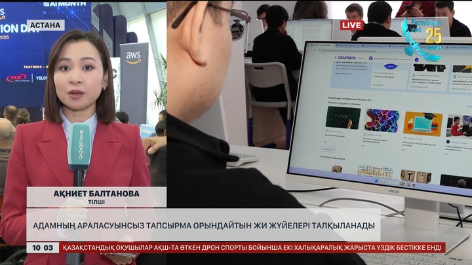Click the АСТАНА location label
Screen dimensions: 472x265
(45, 26)
